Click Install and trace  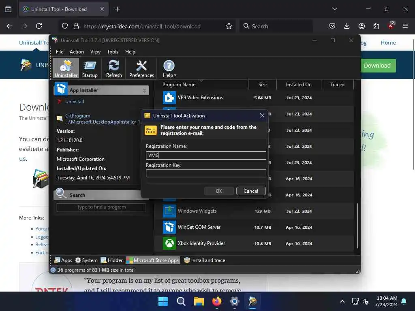pos(205,260)
